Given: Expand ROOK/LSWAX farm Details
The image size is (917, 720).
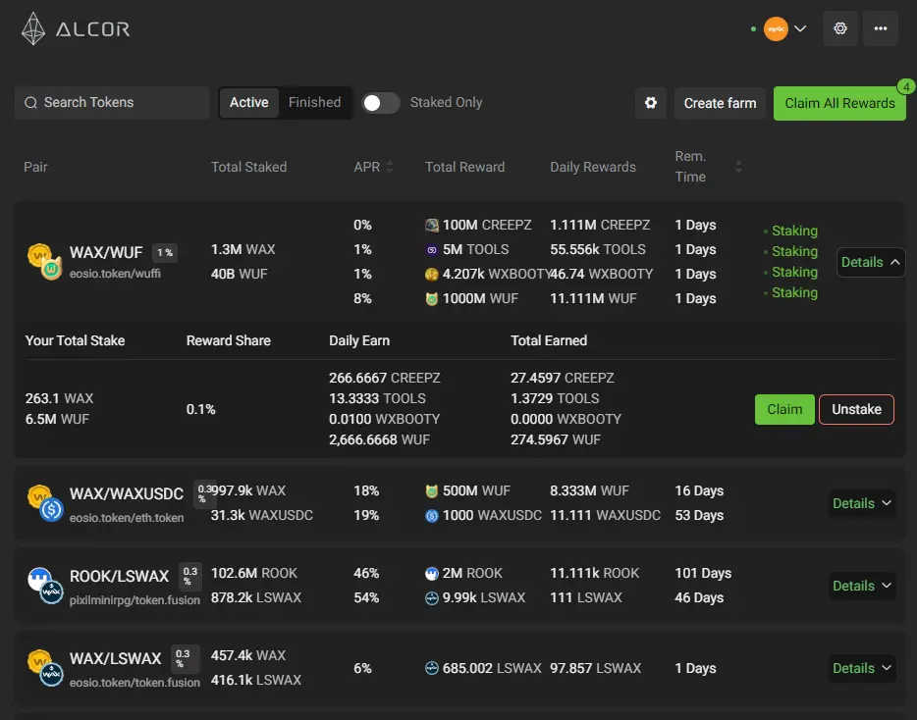Looking at the screenshot, I should (x=862, y=586).
